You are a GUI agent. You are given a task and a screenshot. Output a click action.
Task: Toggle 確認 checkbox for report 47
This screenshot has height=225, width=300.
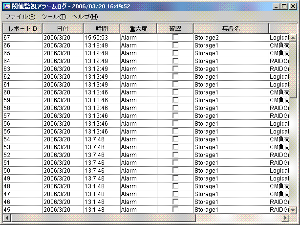click(175, 194)
